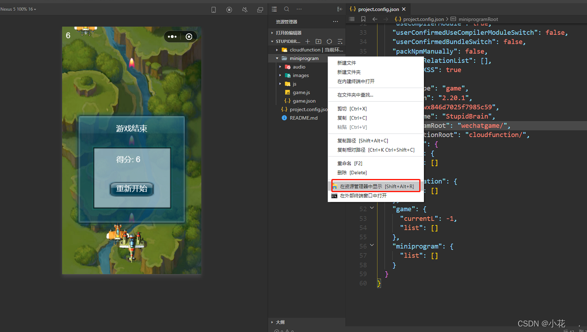
Task: Click the 得分: 6 score text in game
Action: click(x=128, y=159)
